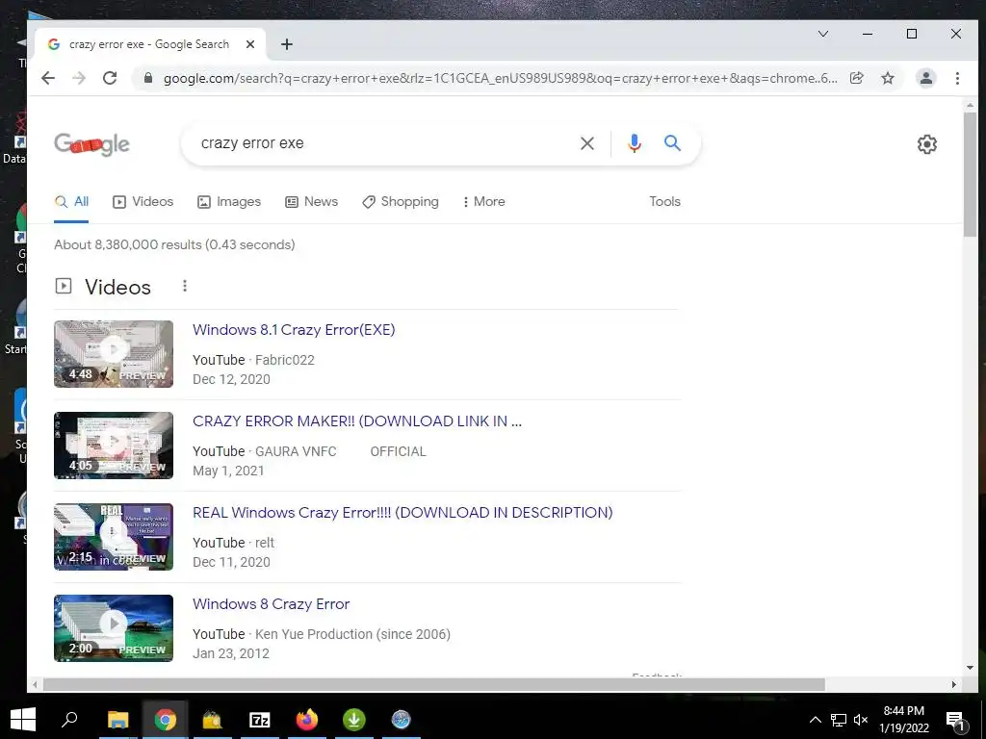Open 7-Zip from the taskbar
This screenshot has height=739, width=986.
[260, 720]
